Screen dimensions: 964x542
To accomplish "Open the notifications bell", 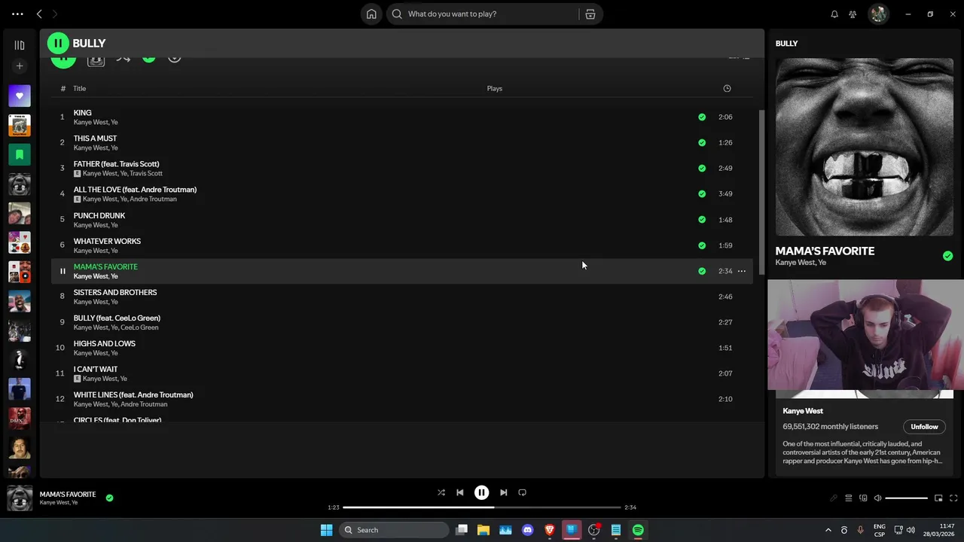I will (834, 14).
